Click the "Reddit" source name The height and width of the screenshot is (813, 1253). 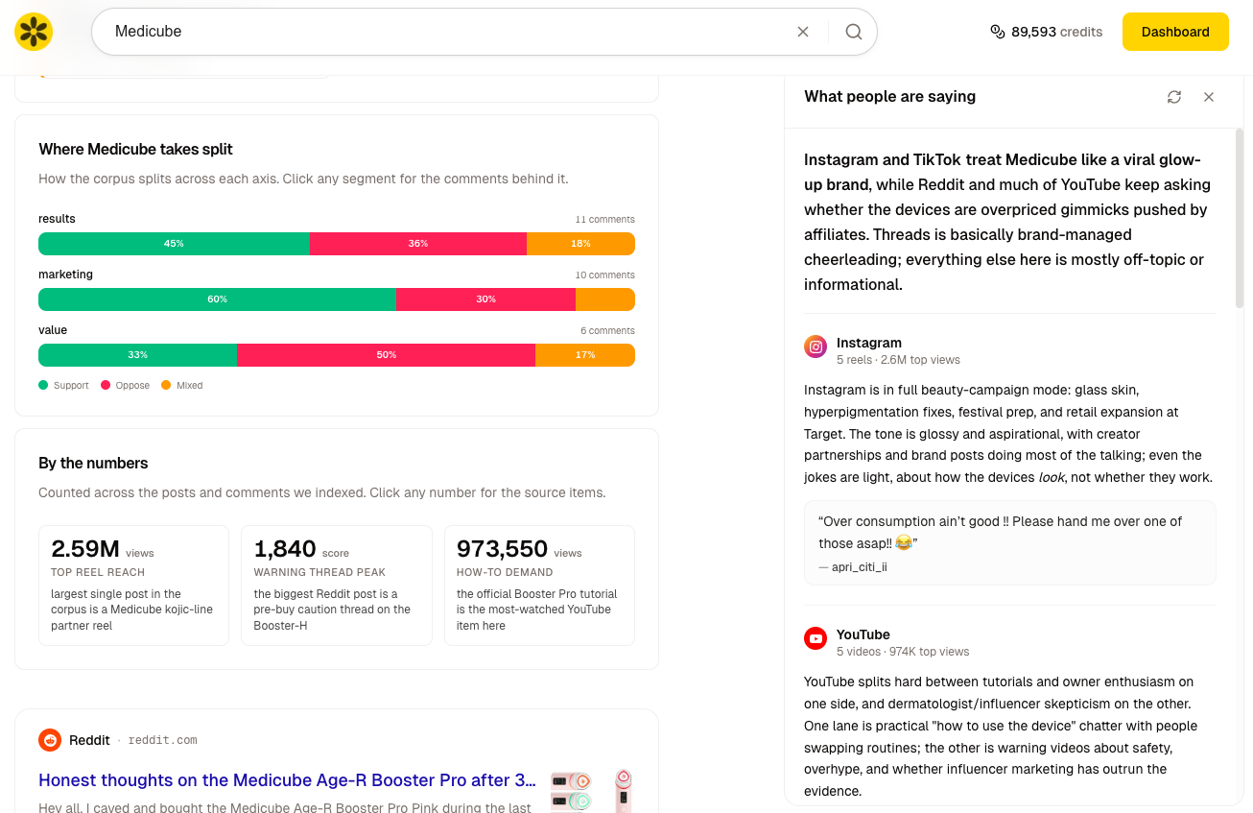coord(89,740)
